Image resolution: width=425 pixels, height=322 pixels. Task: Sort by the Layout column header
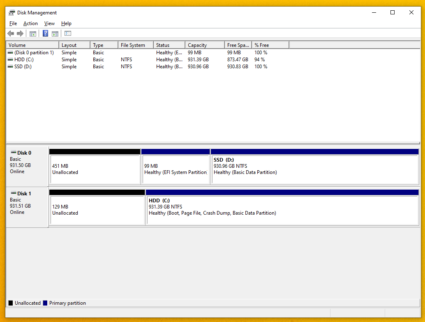coord(74,45)
